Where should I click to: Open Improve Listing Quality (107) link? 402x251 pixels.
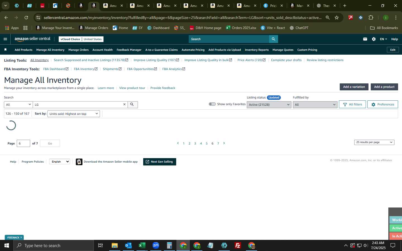click(x=156, y=60)
